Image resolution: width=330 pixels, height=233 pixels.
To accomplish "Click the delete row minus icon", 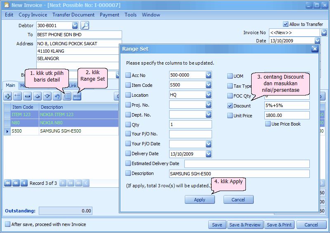I will pos(28,96).
